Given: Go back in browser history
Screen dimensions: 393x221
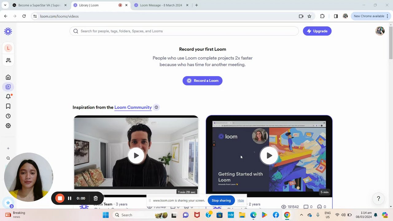Looking at the screenshot, I should click(x=6, y=16).
